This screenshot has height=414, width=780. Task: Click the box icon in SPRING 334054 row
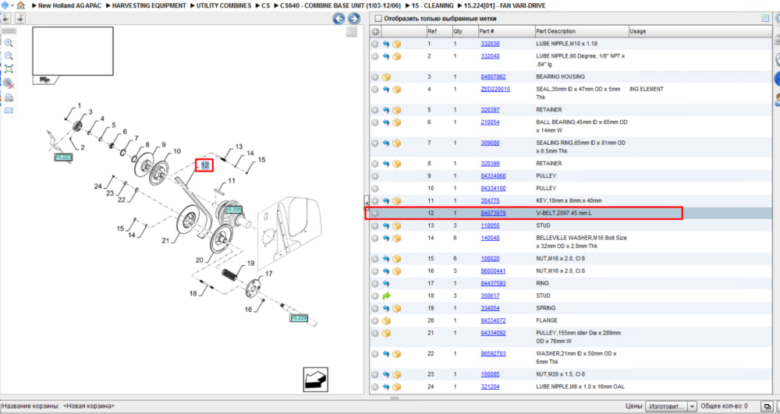396,308
